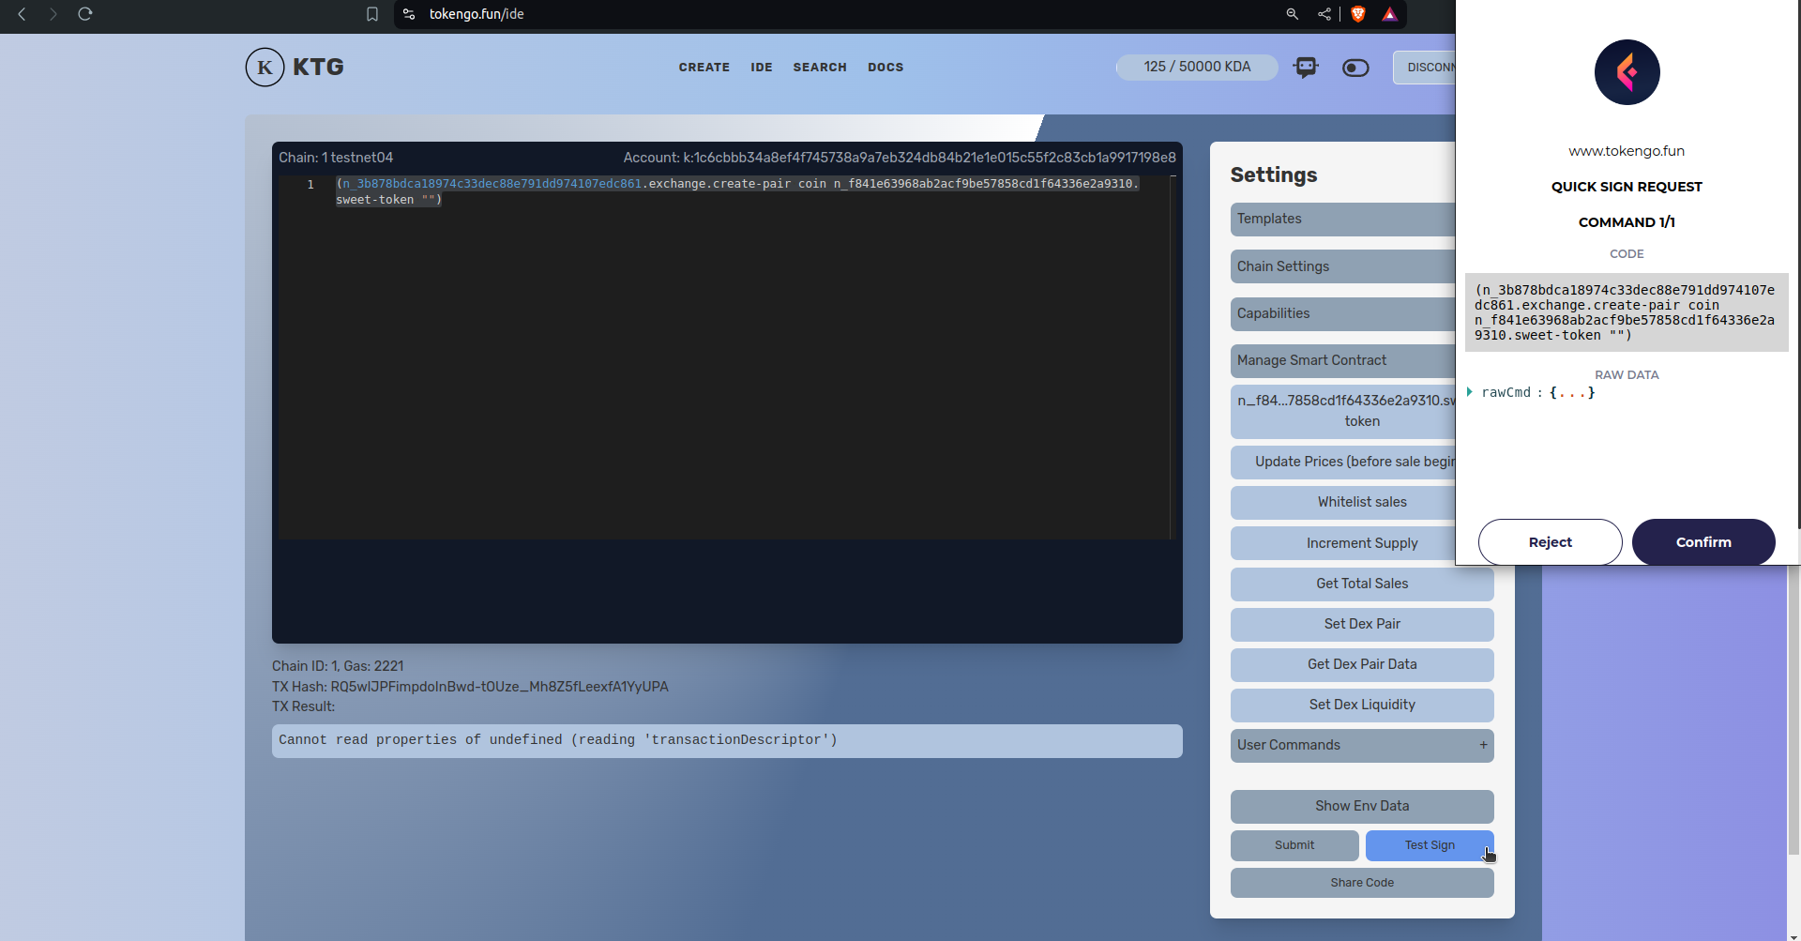Click the Disconnect button
This screenshot has height=941, width=1801.
pyautogui.click(x=1424, y=68)
